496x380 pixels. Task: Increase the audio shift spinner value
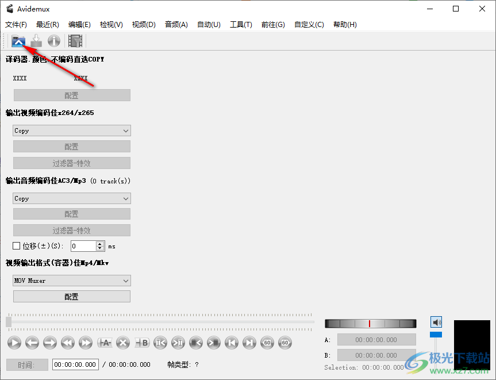pos(100,244)
